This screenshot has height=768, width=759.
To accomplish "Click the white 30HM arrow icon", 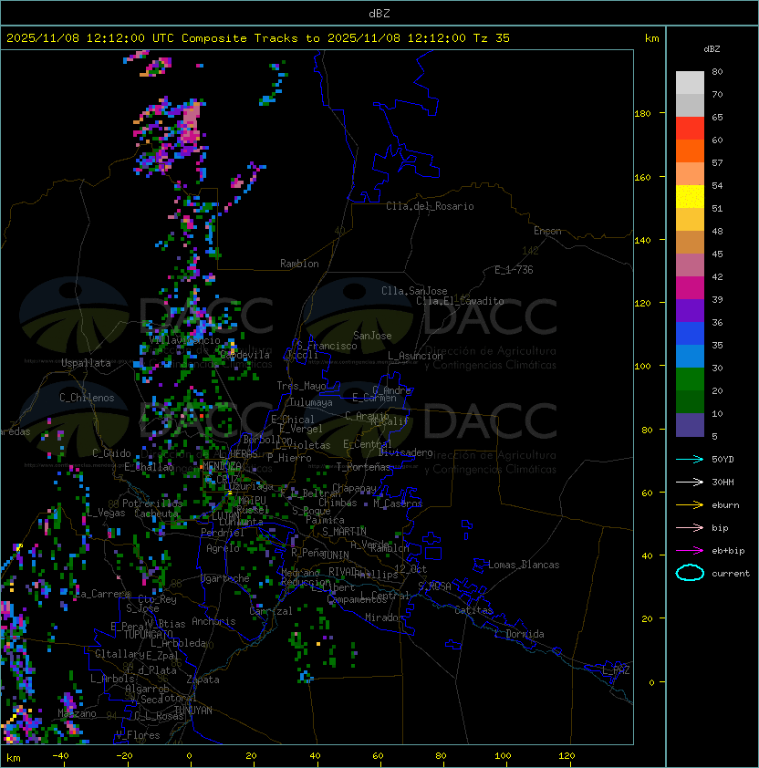I will 690,482.
